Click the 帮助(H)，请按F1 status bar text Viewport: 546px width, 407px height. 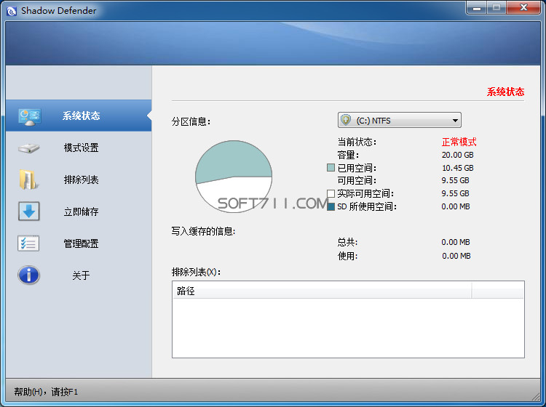coord(46,392)
